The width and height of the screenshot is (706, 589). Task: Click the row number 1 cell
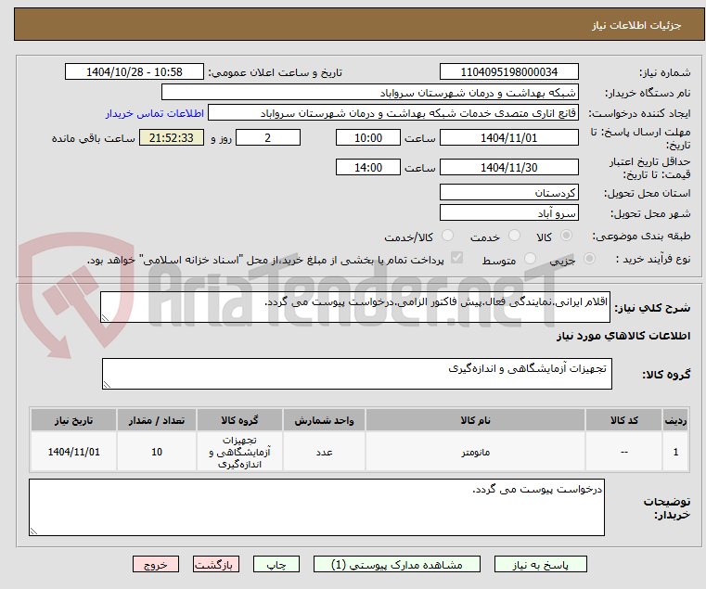pyautogui.click(x=675, y=452)
